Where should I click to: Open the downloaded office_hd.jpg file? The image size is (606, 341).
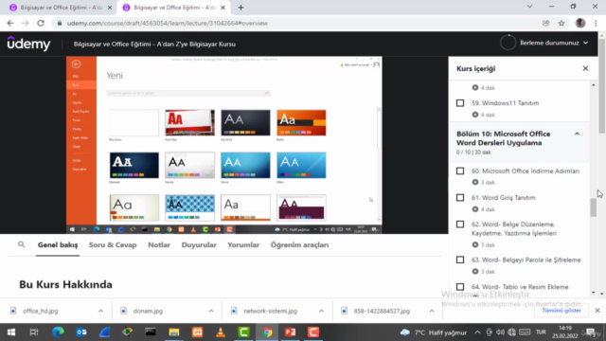click(41, 311)
